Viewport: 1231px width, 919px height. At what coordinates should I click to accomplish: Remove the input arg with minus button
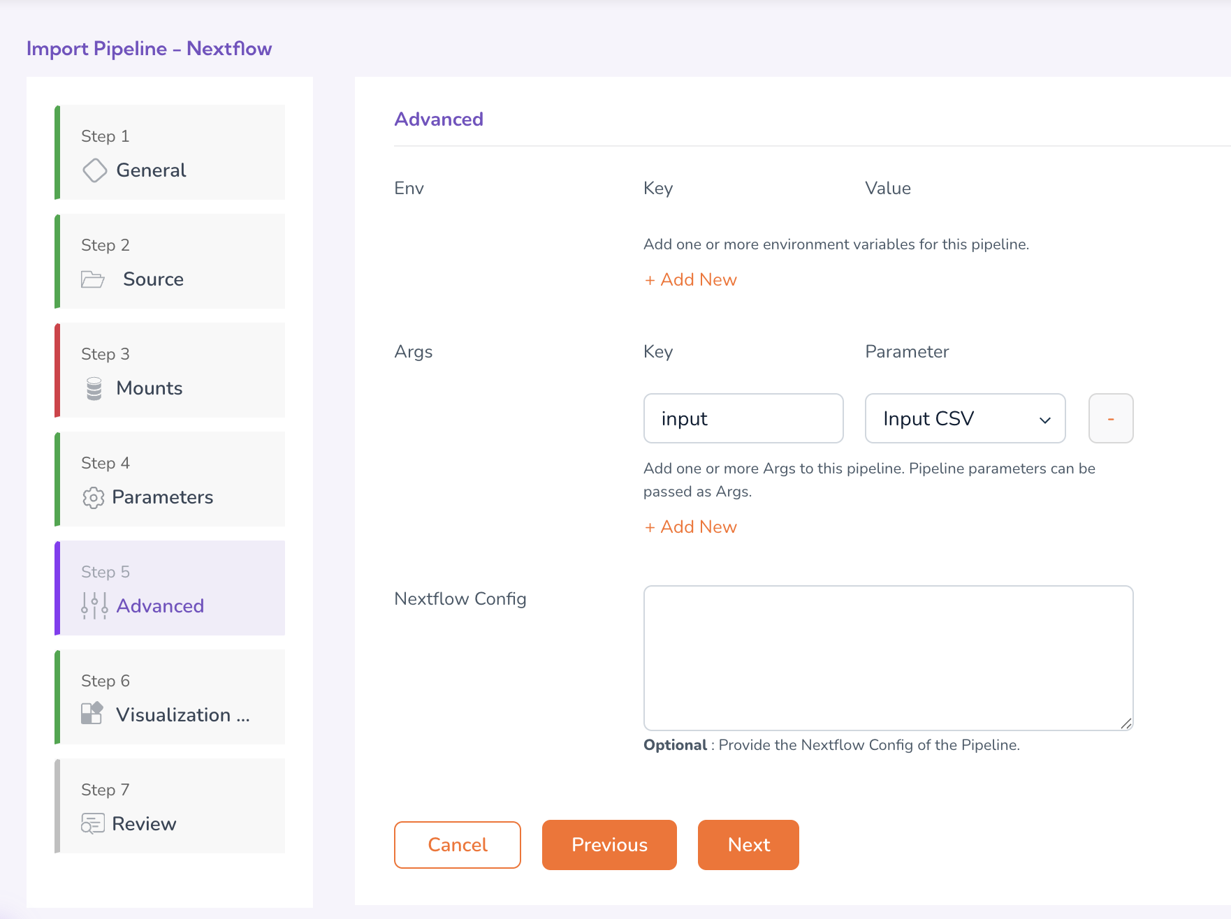click(x=1110, y=418)
